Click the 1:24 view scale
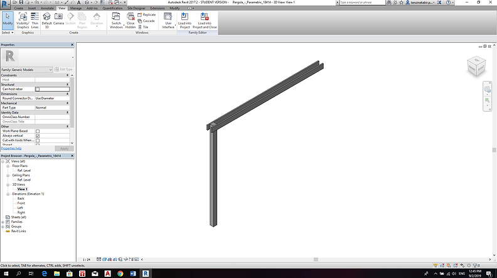Image resolution: width=497 pixels, height=278 pixels. [87, 260]
